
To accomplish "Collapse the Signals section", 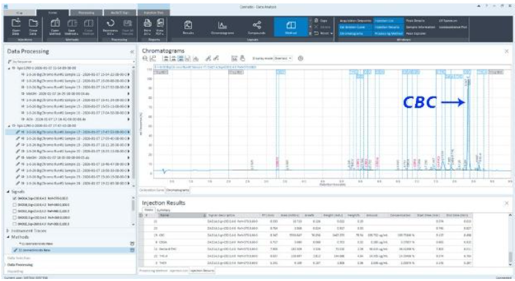I will pos(8,190).
